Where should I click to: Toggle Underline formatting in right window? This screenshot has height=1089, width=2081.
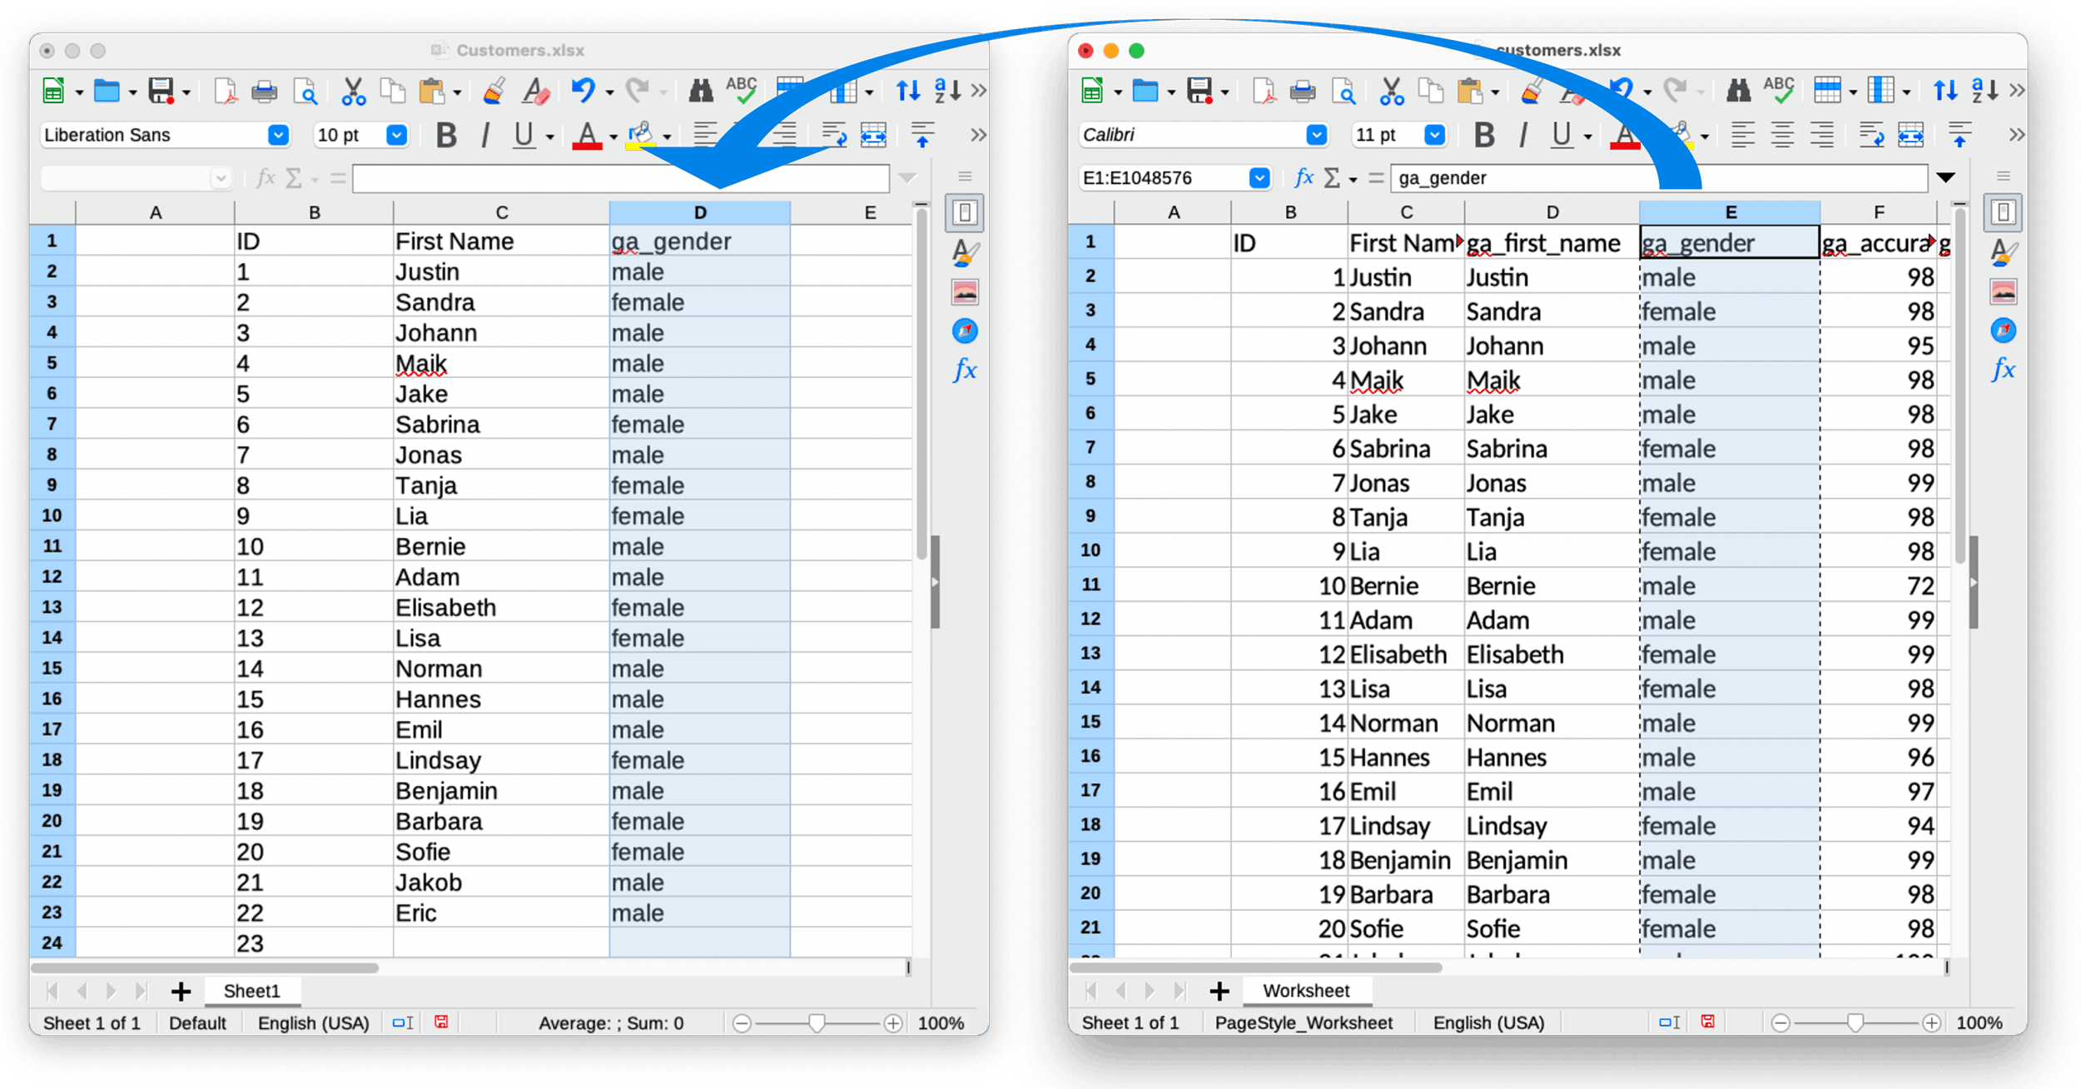pos(1562,135)
